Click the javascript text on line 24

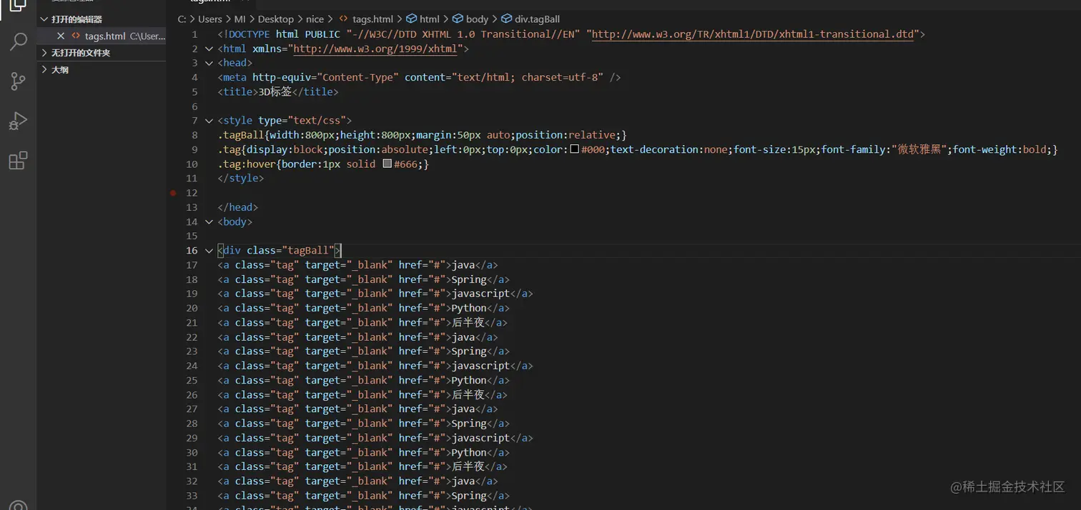480,366
